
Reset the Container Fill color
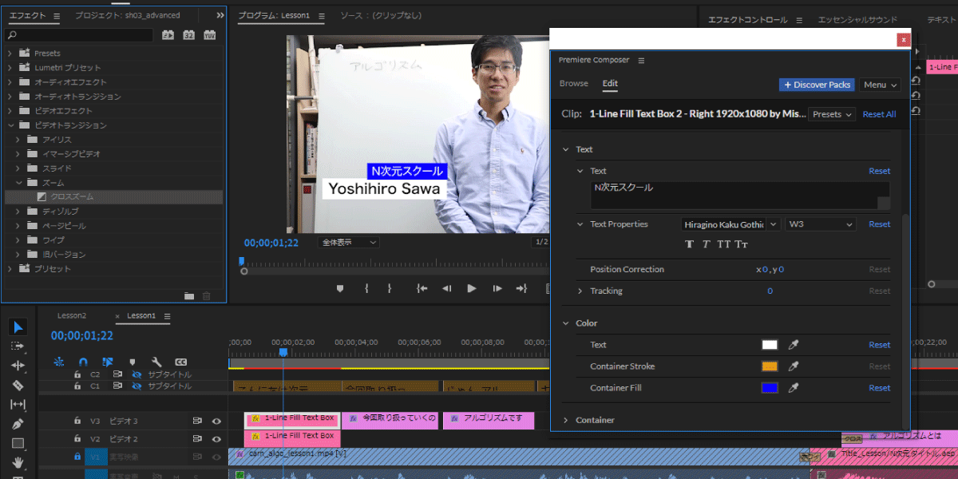pos(880,388)
